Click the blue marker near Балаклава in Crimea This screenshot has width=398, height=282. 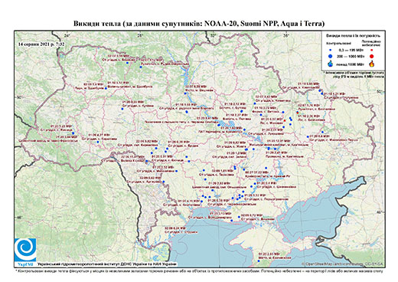(259, 261)
